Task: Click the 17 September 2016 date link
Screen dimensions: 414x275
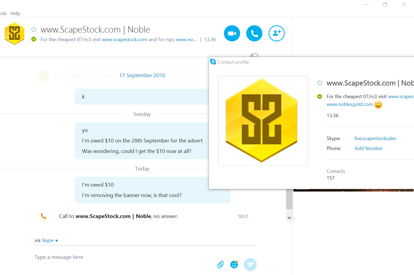Action: click(142, 76)
